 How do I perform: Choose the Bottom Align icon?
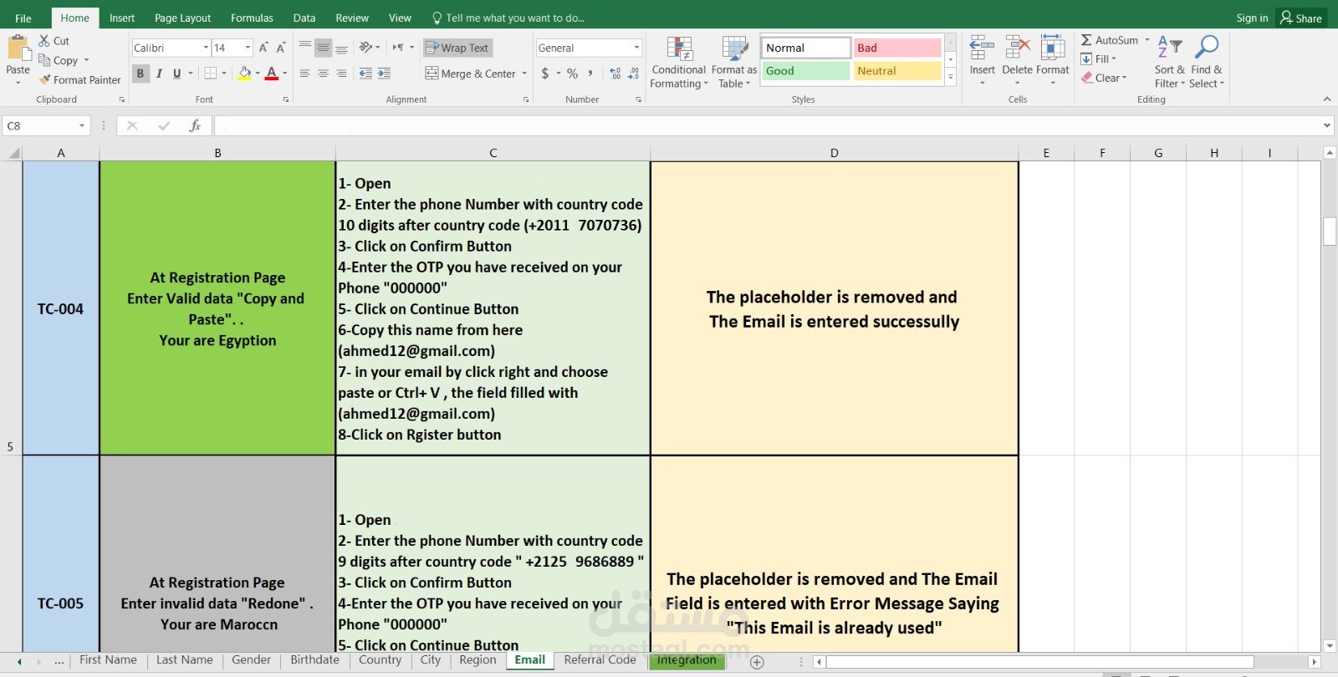click(x=341, y=48)
